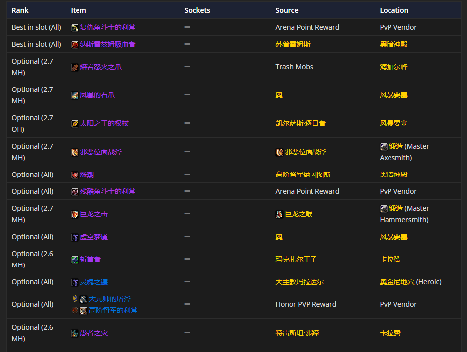Open the icon next to 太阳之王的权杖
This screenshot has width=467, height=352.
75,124
